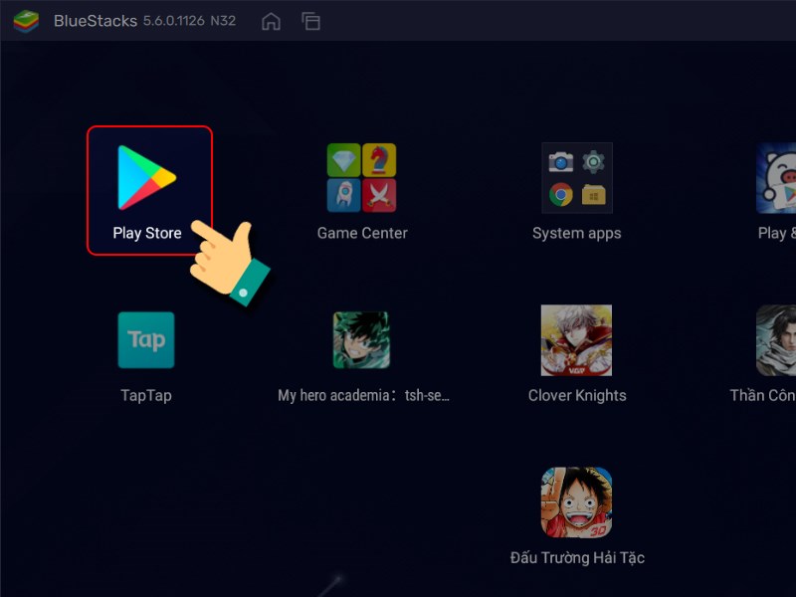
Task: Open the recent apps windows icon
Action: [310, 21]
